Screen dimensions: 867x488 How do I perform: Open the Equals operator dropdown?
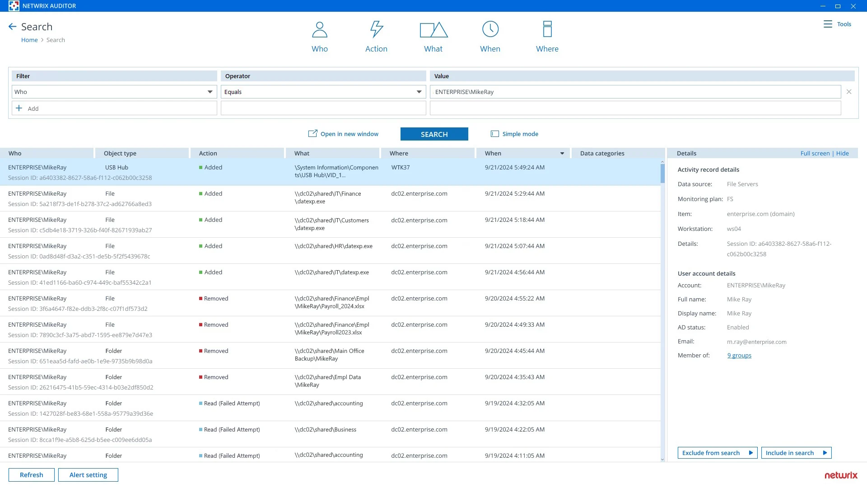click(x=419, y=92)
